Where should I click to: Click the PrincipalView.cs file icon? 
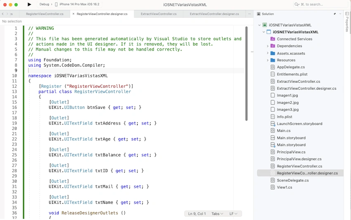point(273,152)
